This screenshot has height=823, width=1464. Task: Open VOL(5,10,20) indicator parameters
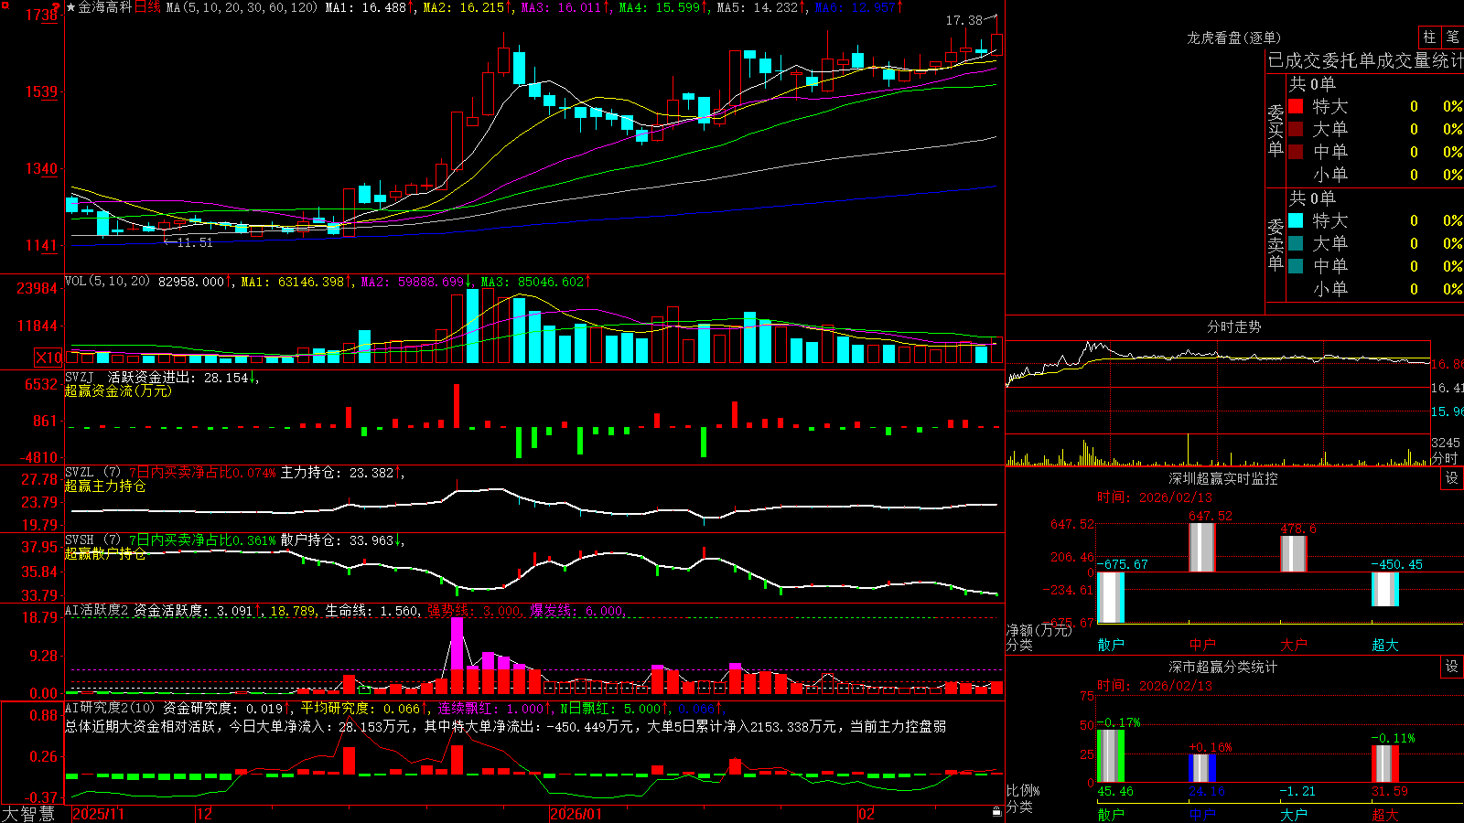point(107,282)
